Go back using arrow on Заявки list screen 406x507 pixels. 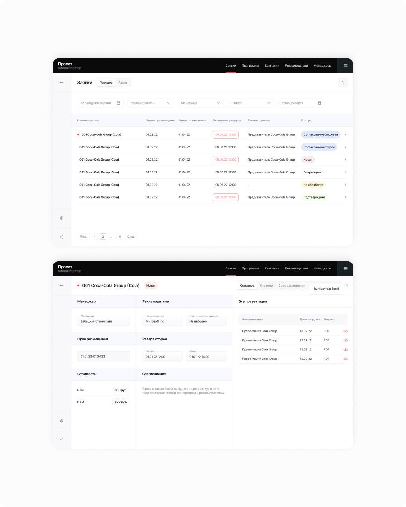[62, 83]
